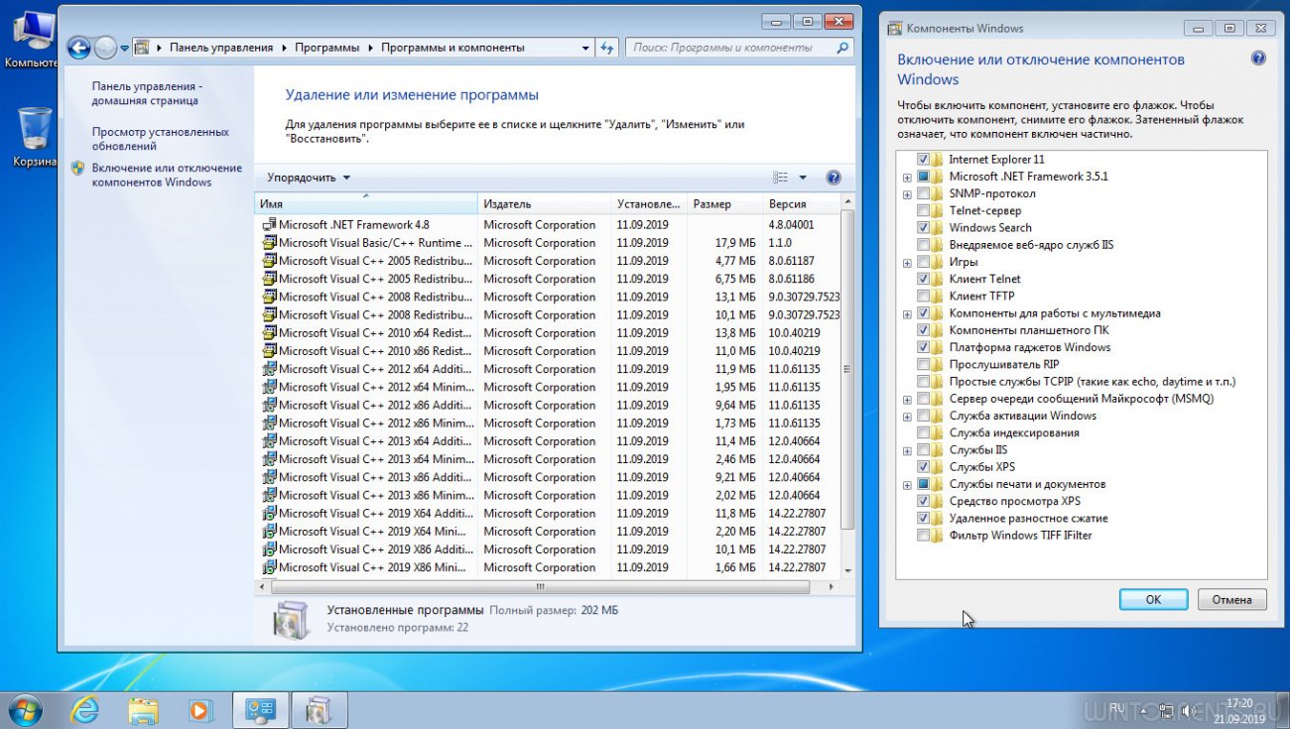Expand Службы печати и документов node

pyautogui.click(x=907, y=485)
